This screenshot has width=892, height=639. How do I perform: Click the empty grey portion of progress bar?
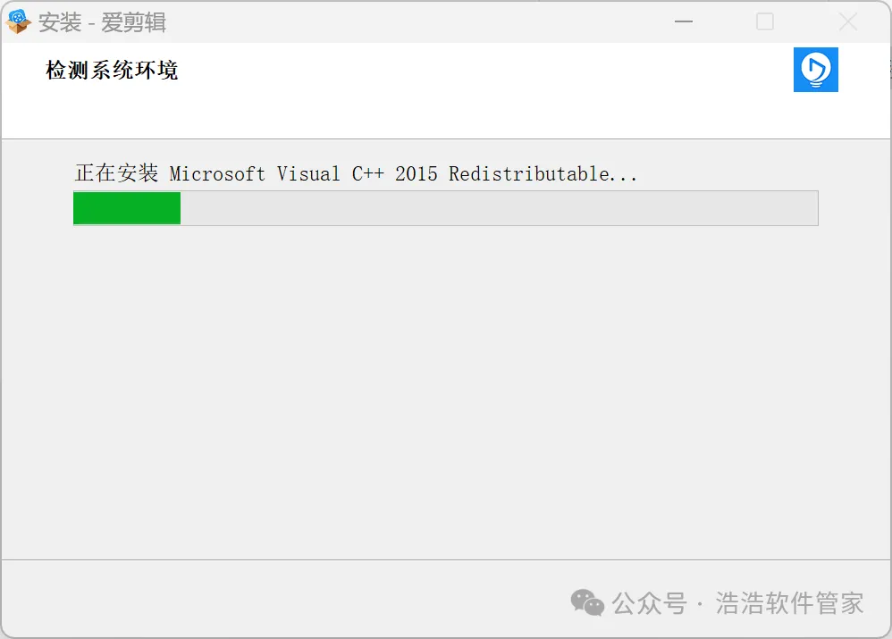tap(499, 208)
